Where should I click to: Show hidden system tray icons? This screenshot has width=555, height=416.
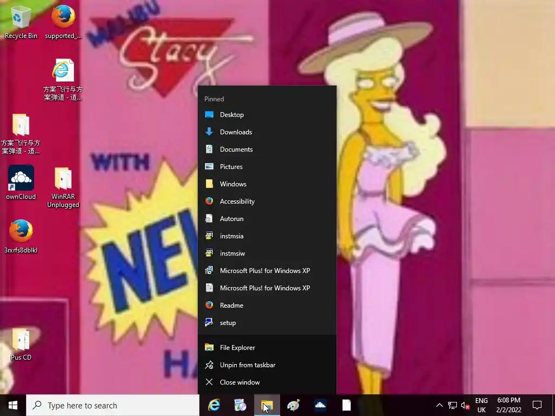point(439,405)
